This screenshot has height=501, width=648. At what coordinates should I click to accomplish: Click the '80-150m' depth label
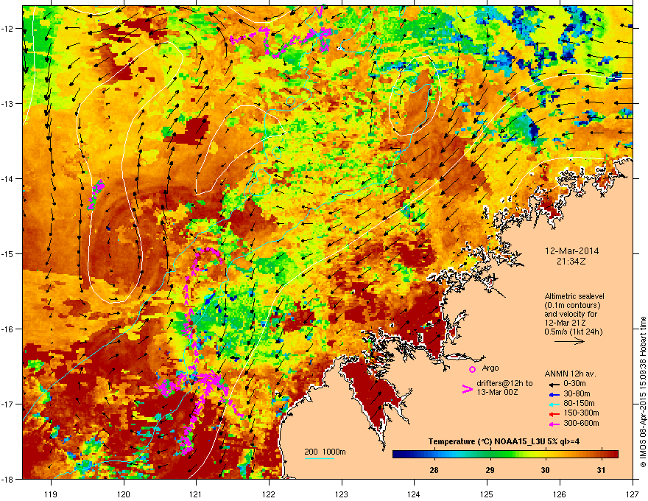pyautogui.click(x=579, y=404)
